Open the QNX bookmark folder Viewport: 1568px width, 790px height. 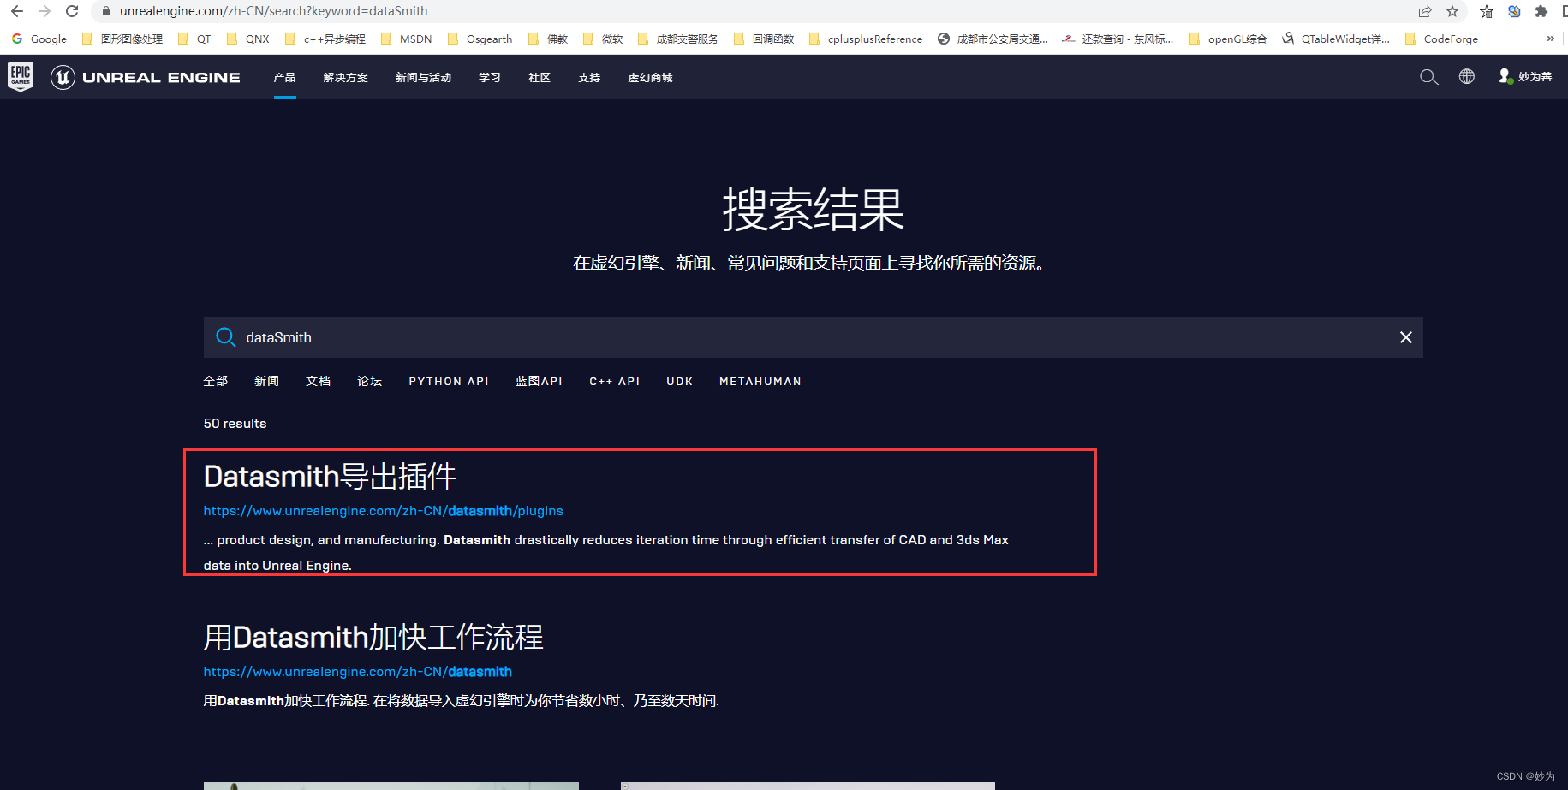tap(248, 39)
